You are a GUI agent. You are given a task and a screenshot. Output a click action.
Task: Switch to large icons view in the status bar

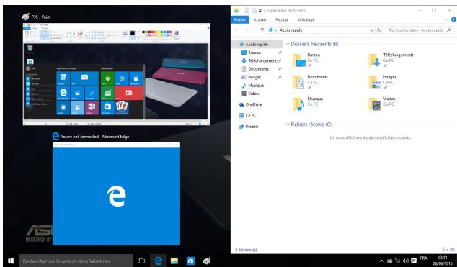pos(452,250)
